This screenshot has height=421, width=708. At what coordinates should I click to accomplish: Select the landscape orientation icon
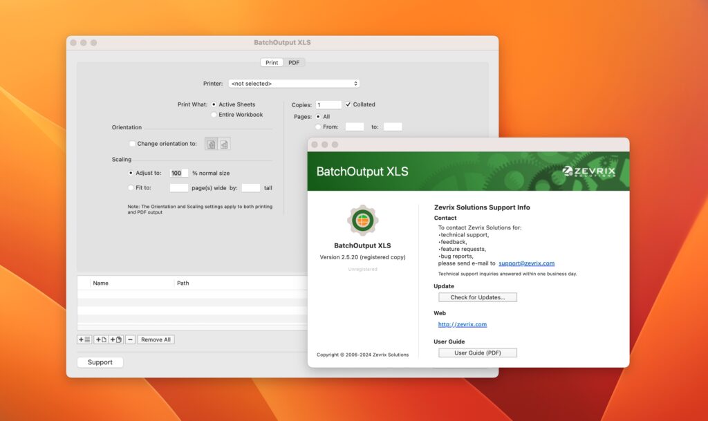point(224,144)
